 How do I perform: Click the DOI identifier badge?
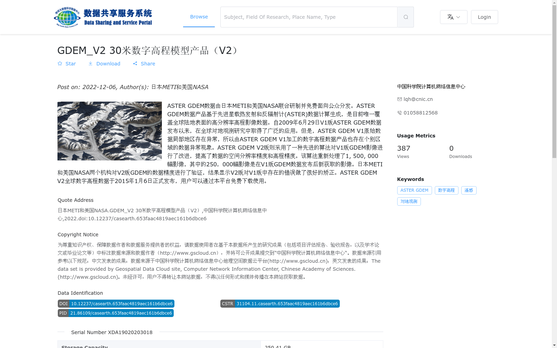[116, 304]
